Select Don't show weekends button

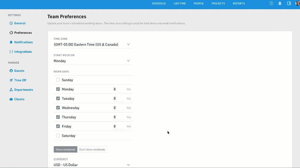92,150
